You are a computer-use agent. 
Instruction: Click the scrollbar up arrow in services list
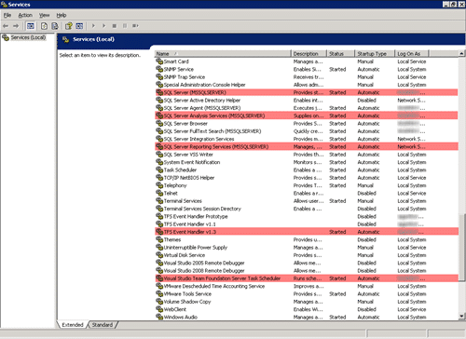(461, 54)
